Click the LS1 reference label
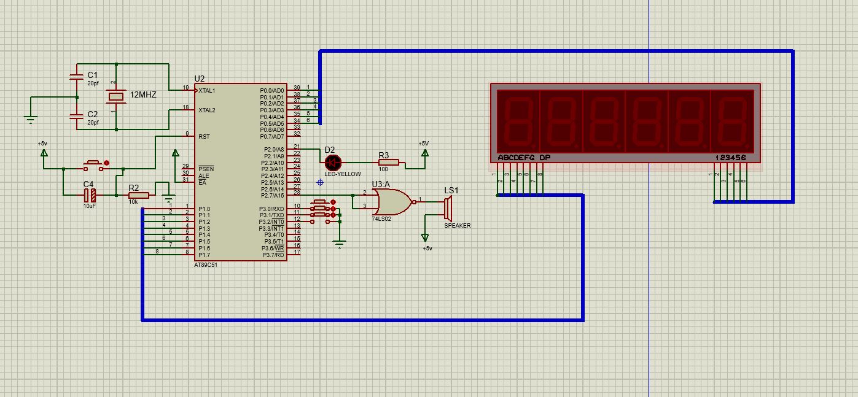858x397 pixels. point(451,190)
